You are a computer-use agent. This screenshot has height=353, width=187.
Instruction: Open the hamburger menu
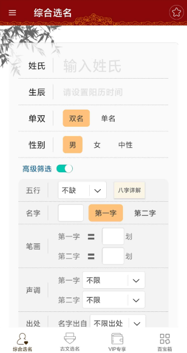pos(12,13)
